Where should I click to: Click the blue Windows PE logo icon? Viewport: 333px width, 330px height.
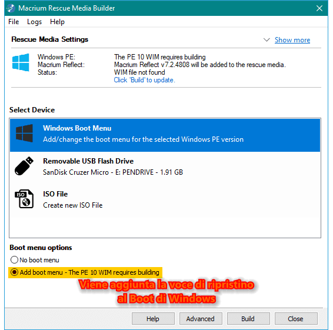pyautogui.click(x=21, y=62)
